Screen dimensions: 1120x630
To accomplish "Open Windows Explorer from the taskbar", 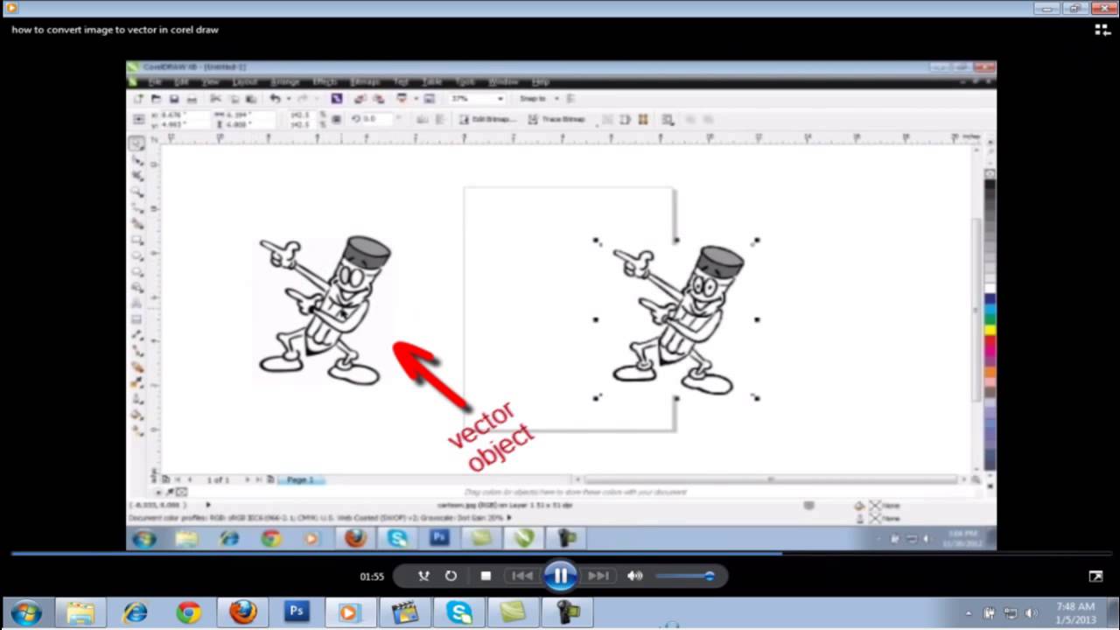I will (x=80, y=612).
